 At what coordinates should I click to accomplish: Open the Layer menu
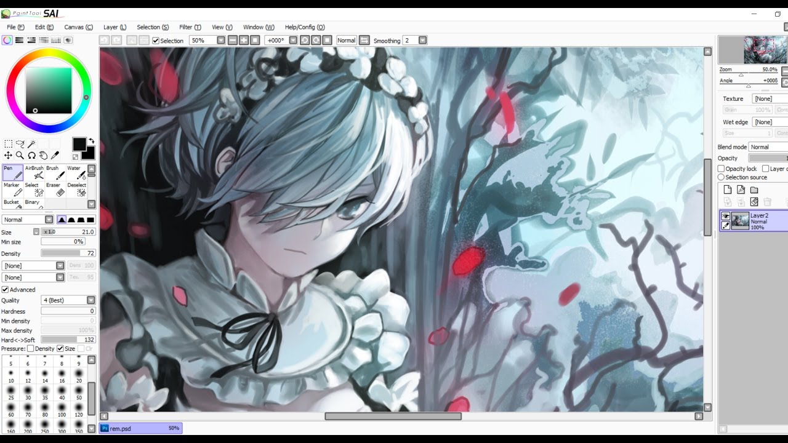115,27
